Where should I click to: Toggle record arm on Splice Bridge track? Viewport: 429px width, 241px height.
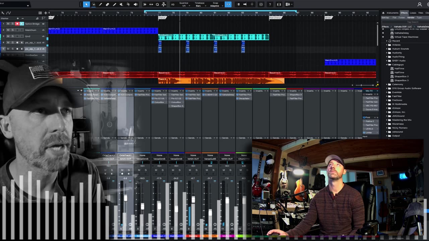17,24
